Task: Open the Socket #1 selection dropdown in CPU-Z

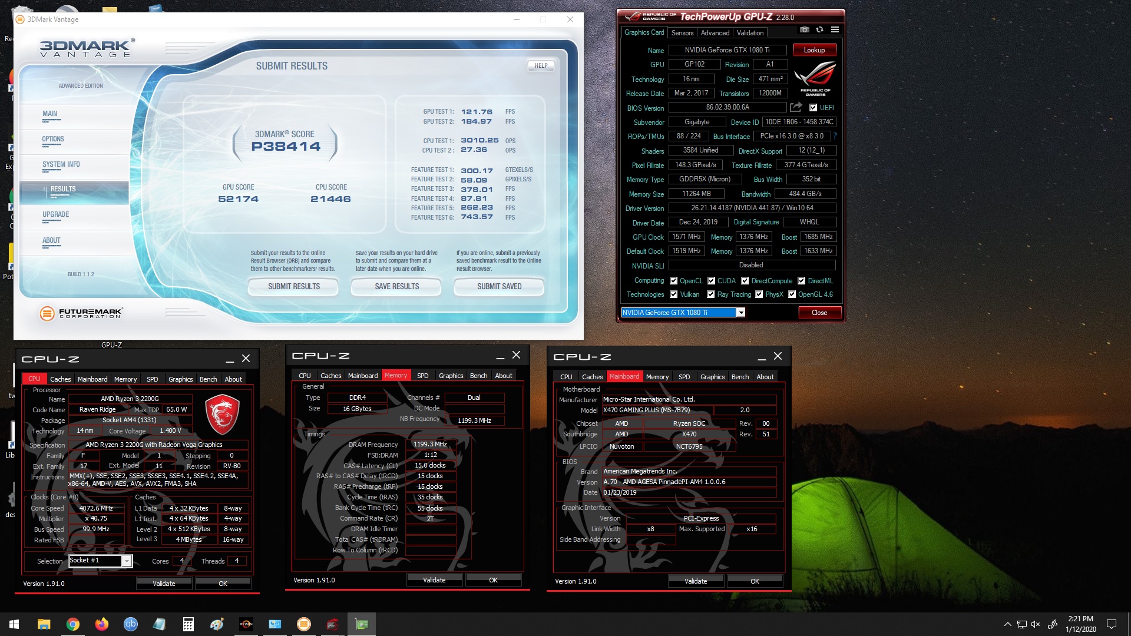Action: pos(100,561)
